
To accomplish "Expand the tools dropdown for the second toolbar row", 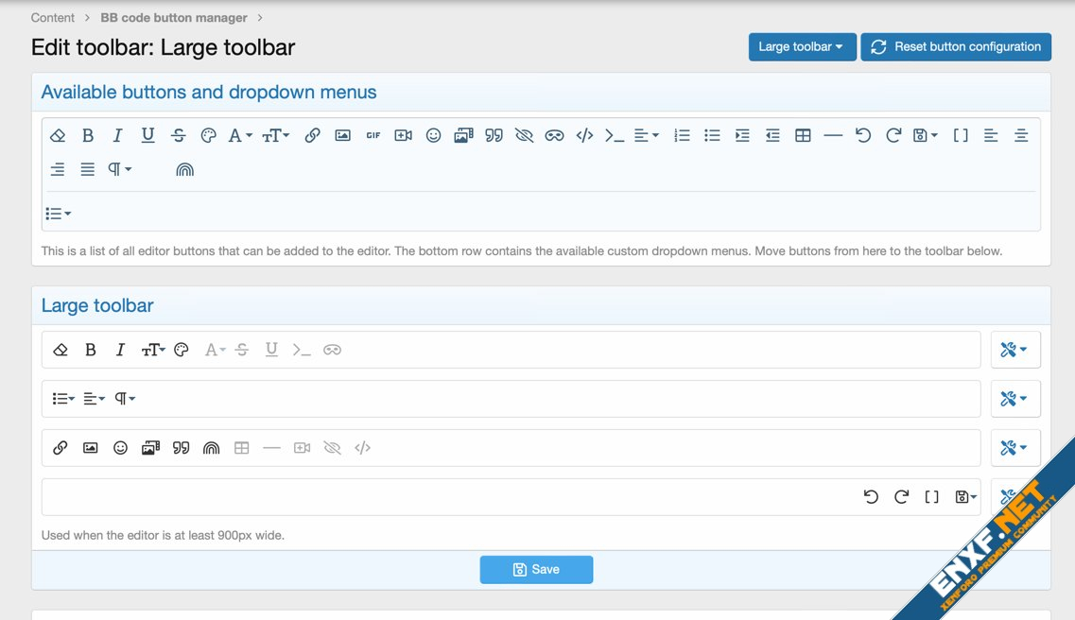I will click(1014, 399).
